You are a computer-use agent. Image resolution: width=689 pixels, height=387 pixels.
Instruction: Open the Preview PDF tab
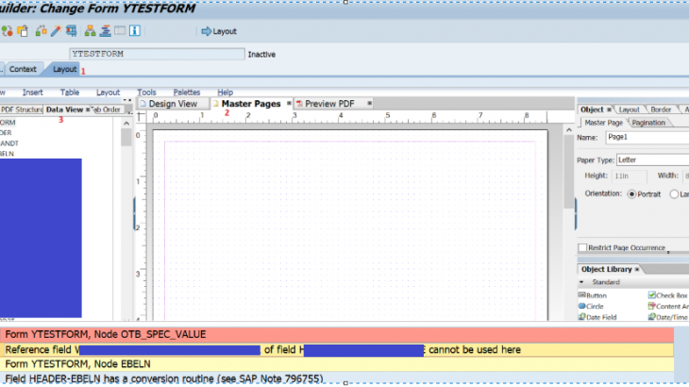coord(329,104)
